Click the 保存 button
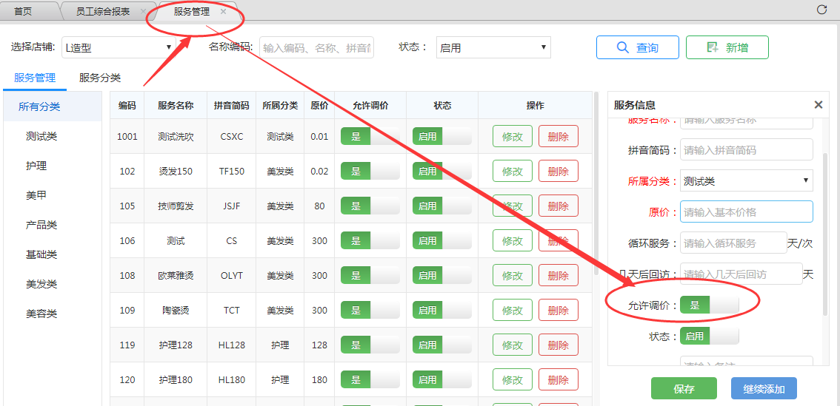 coord(684,389)
